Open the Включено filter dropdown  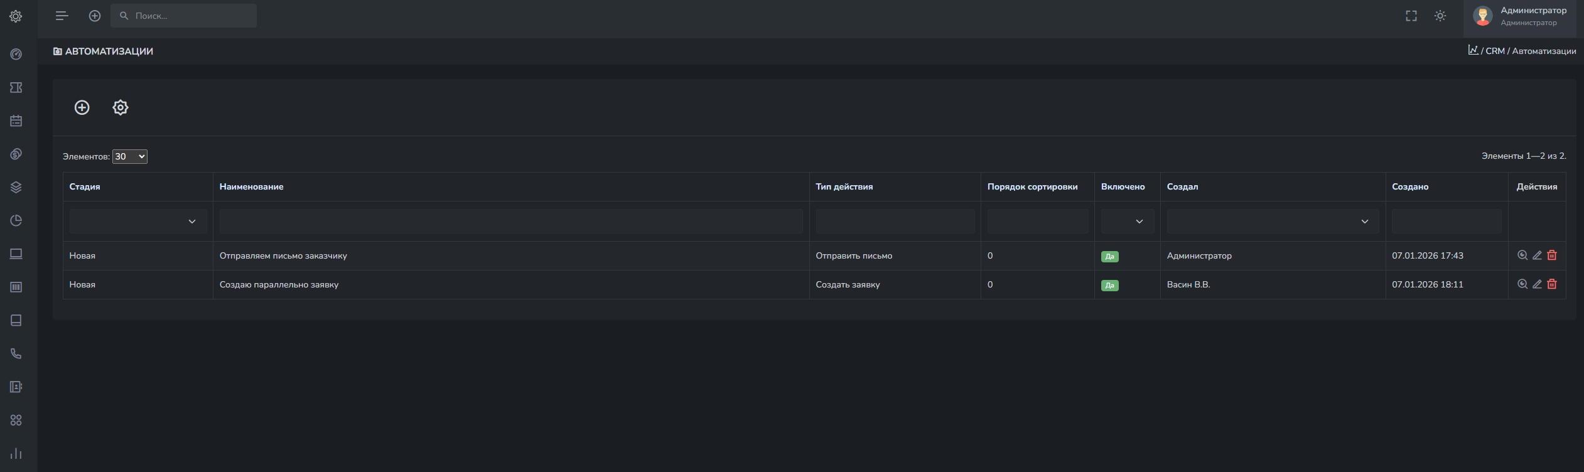1127,222
